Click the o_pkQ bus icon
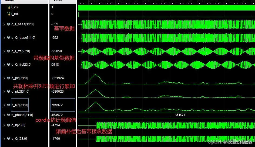Image resolution: width=255 pixels, height=147 pixels. point(9,92)
